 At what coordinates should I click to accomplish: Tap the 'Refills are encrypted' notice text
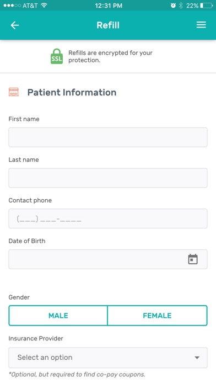[110, 56]
